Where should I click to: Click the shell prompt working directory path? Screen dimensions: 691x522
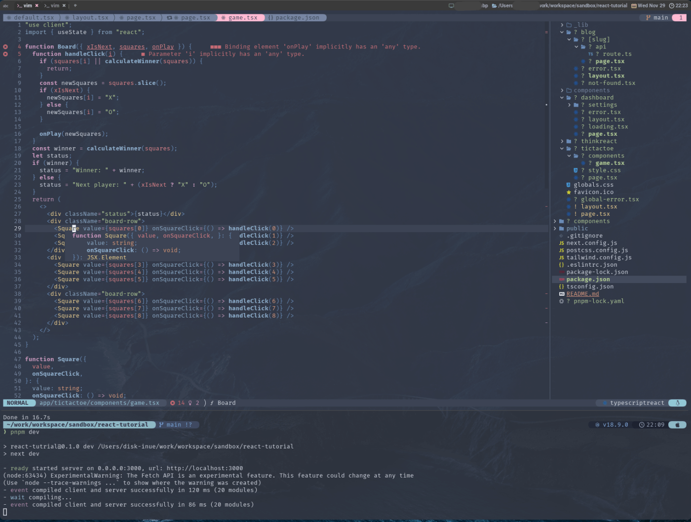pos(77,425)
